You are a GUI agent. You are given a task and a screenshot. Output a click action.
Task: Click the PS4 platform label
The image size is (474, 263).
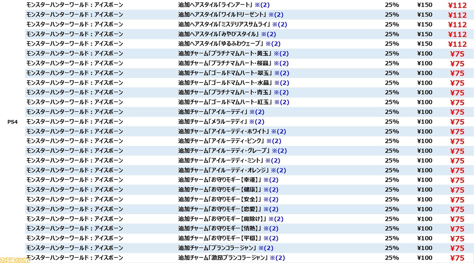pos(13,122)
